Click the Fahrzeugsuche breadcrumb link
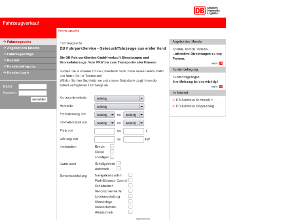Viewport: 294px width, 220px height. (x=69, y=31)
